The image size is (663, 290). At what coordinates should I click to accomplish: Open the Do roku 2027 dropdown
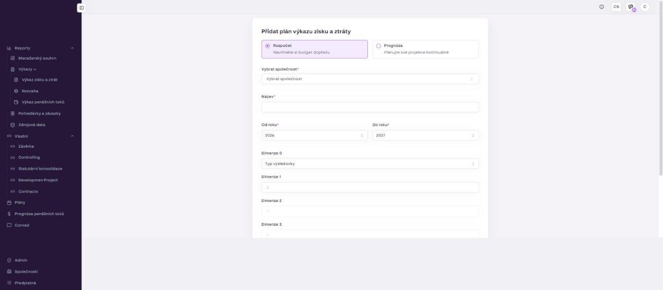(426, 136)
